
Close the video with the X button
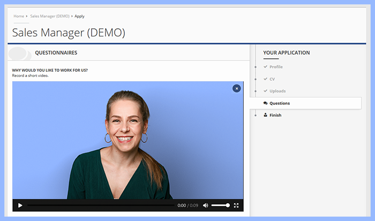236,88
